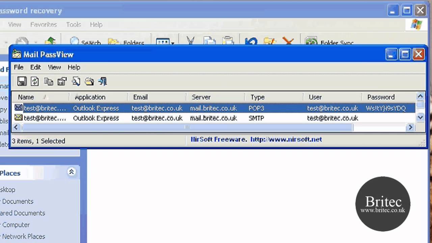This screenshot has height=243, width=432.
Task: Click the list's vertical scroll up arrow
Action: (420, 97)
